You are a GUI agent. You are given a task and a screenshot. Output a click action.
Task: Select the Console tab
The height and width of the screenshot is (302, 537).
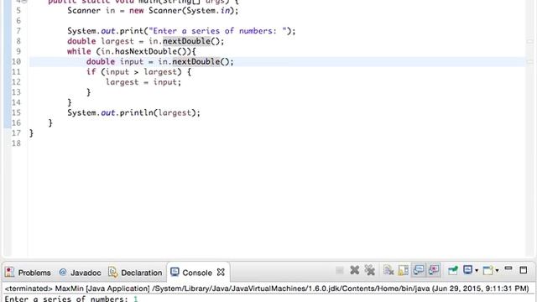(x=197, y=273)
